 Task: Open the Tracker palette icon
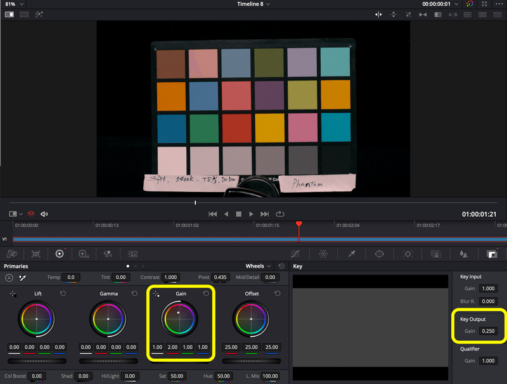click(x=408, y=254)
